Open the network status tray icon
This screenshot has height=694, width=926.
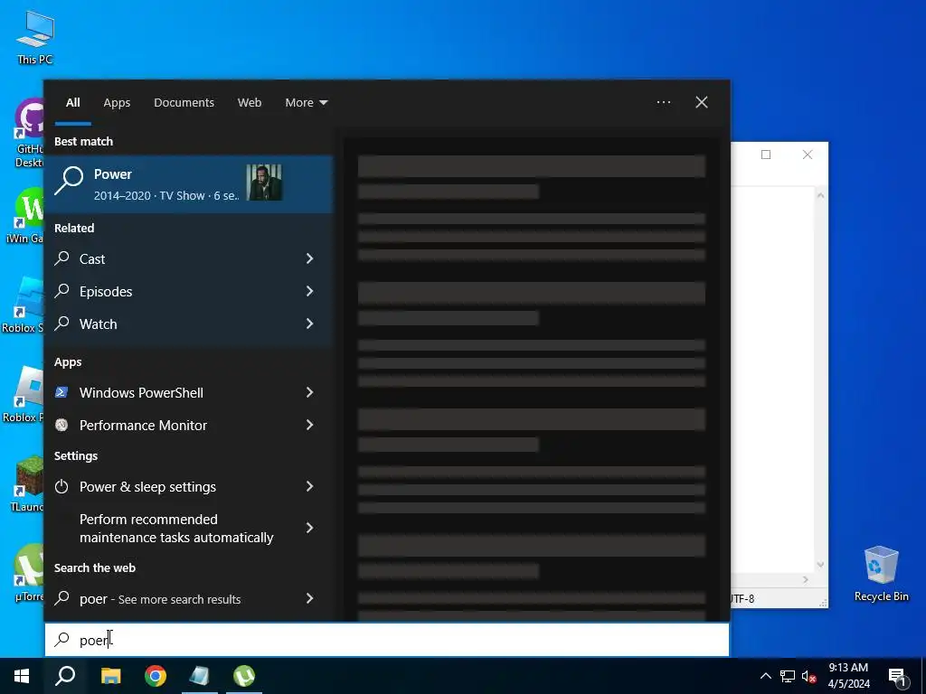[x=788, y=676]
